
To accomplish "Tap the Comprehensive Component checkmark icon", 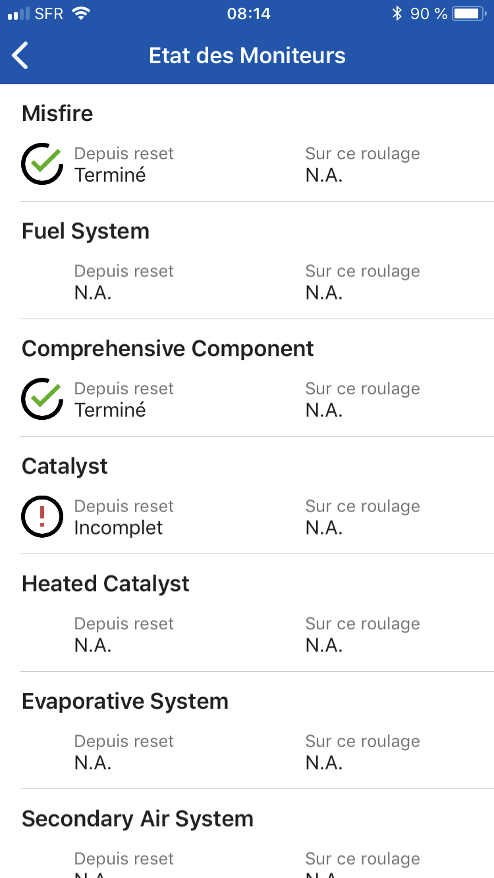I will point(42,398).
